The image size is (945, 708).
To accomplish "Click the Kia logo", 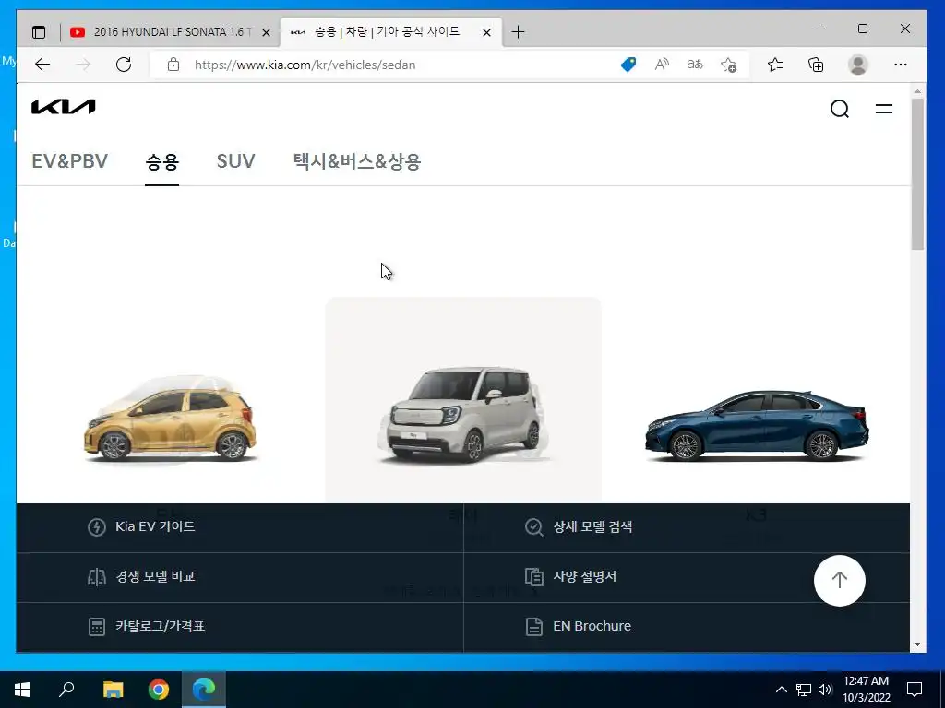I will coord(64,107).
